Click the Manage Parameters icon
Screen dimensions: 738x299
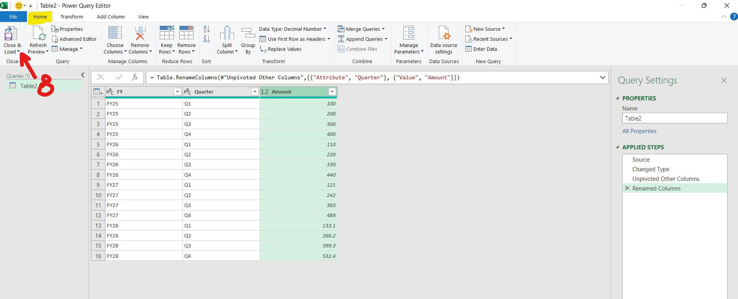tap(409, 33)
